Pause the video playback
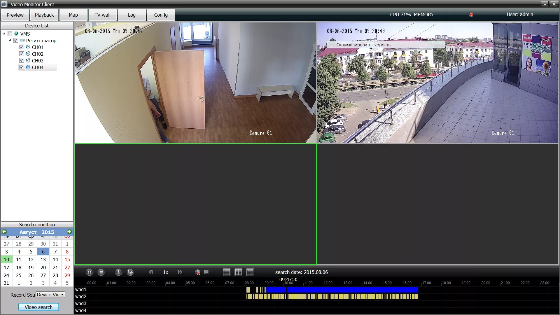This screenshot has height=315, width=560. point(90,272)
